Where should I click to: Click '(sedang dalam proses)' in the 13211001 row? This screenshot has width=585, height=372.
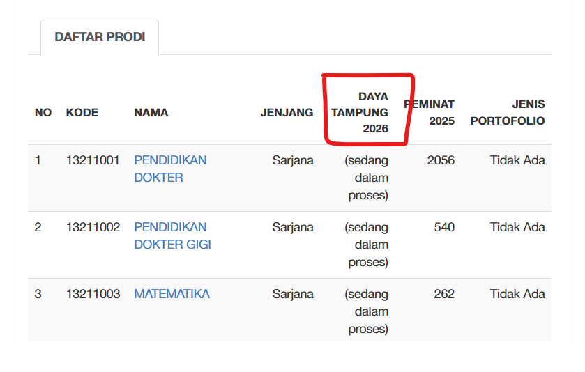(366, 178)
